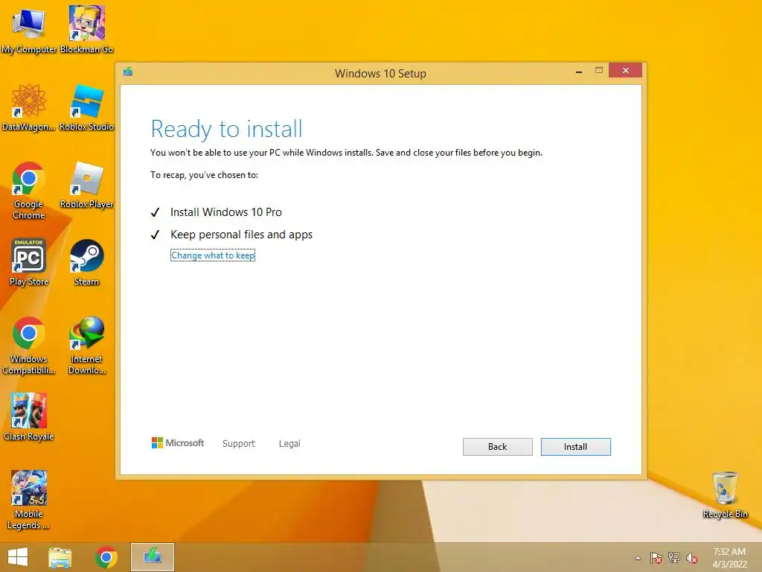
Task: Select the Blockman Go desktop icon
Action: (x=86, y=31)
